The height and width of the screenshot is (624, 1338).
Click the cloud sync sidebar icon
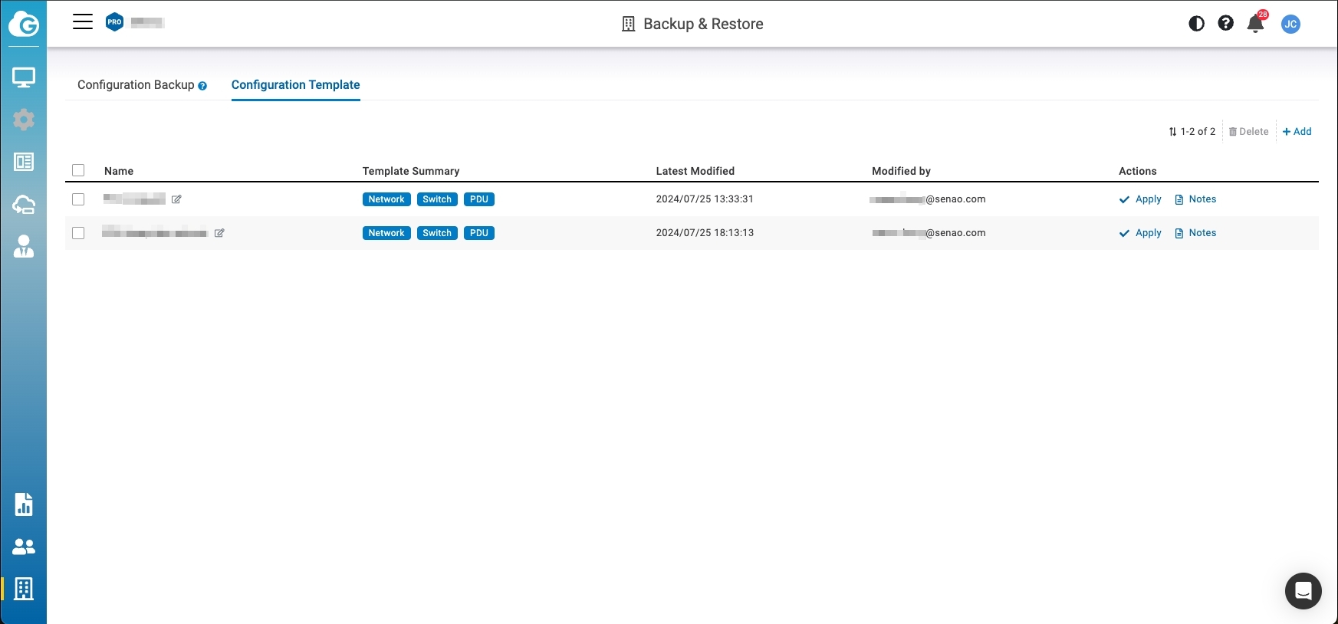24,204
